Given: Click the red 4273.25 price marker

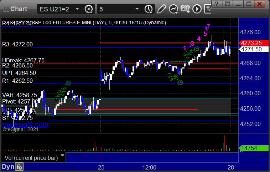Looking at the screenshot, I should coord(254,43).
